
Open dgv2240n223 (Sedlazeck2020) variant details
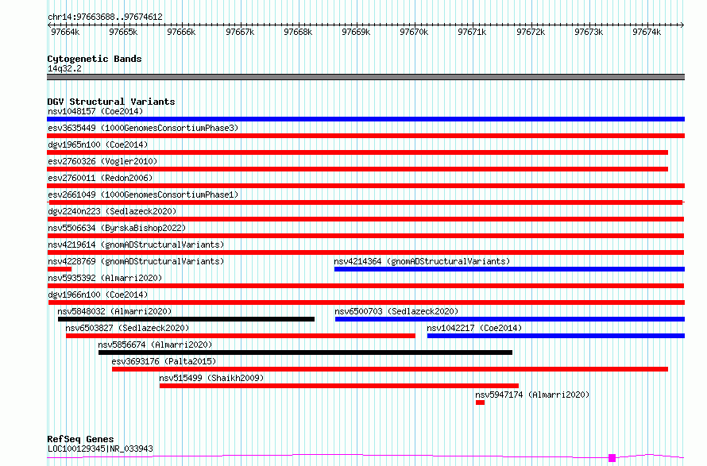(x=365, y=219)
